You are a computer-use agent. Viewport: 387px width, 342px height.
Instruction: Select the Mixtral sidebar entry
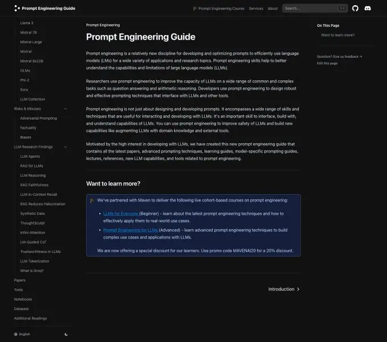[26, 52]
